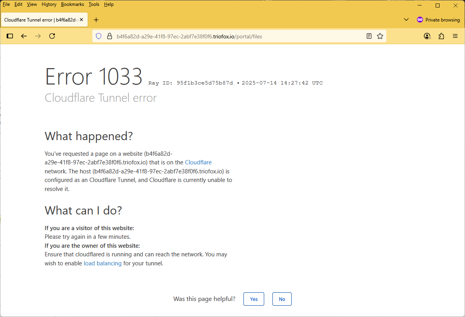Image resolution: width=465 pixels, height=317 pixels.
Task: Click the 'Cloudflare Tunnel error' subtitle
Action: pyautogui.click(x=101, y=98)
